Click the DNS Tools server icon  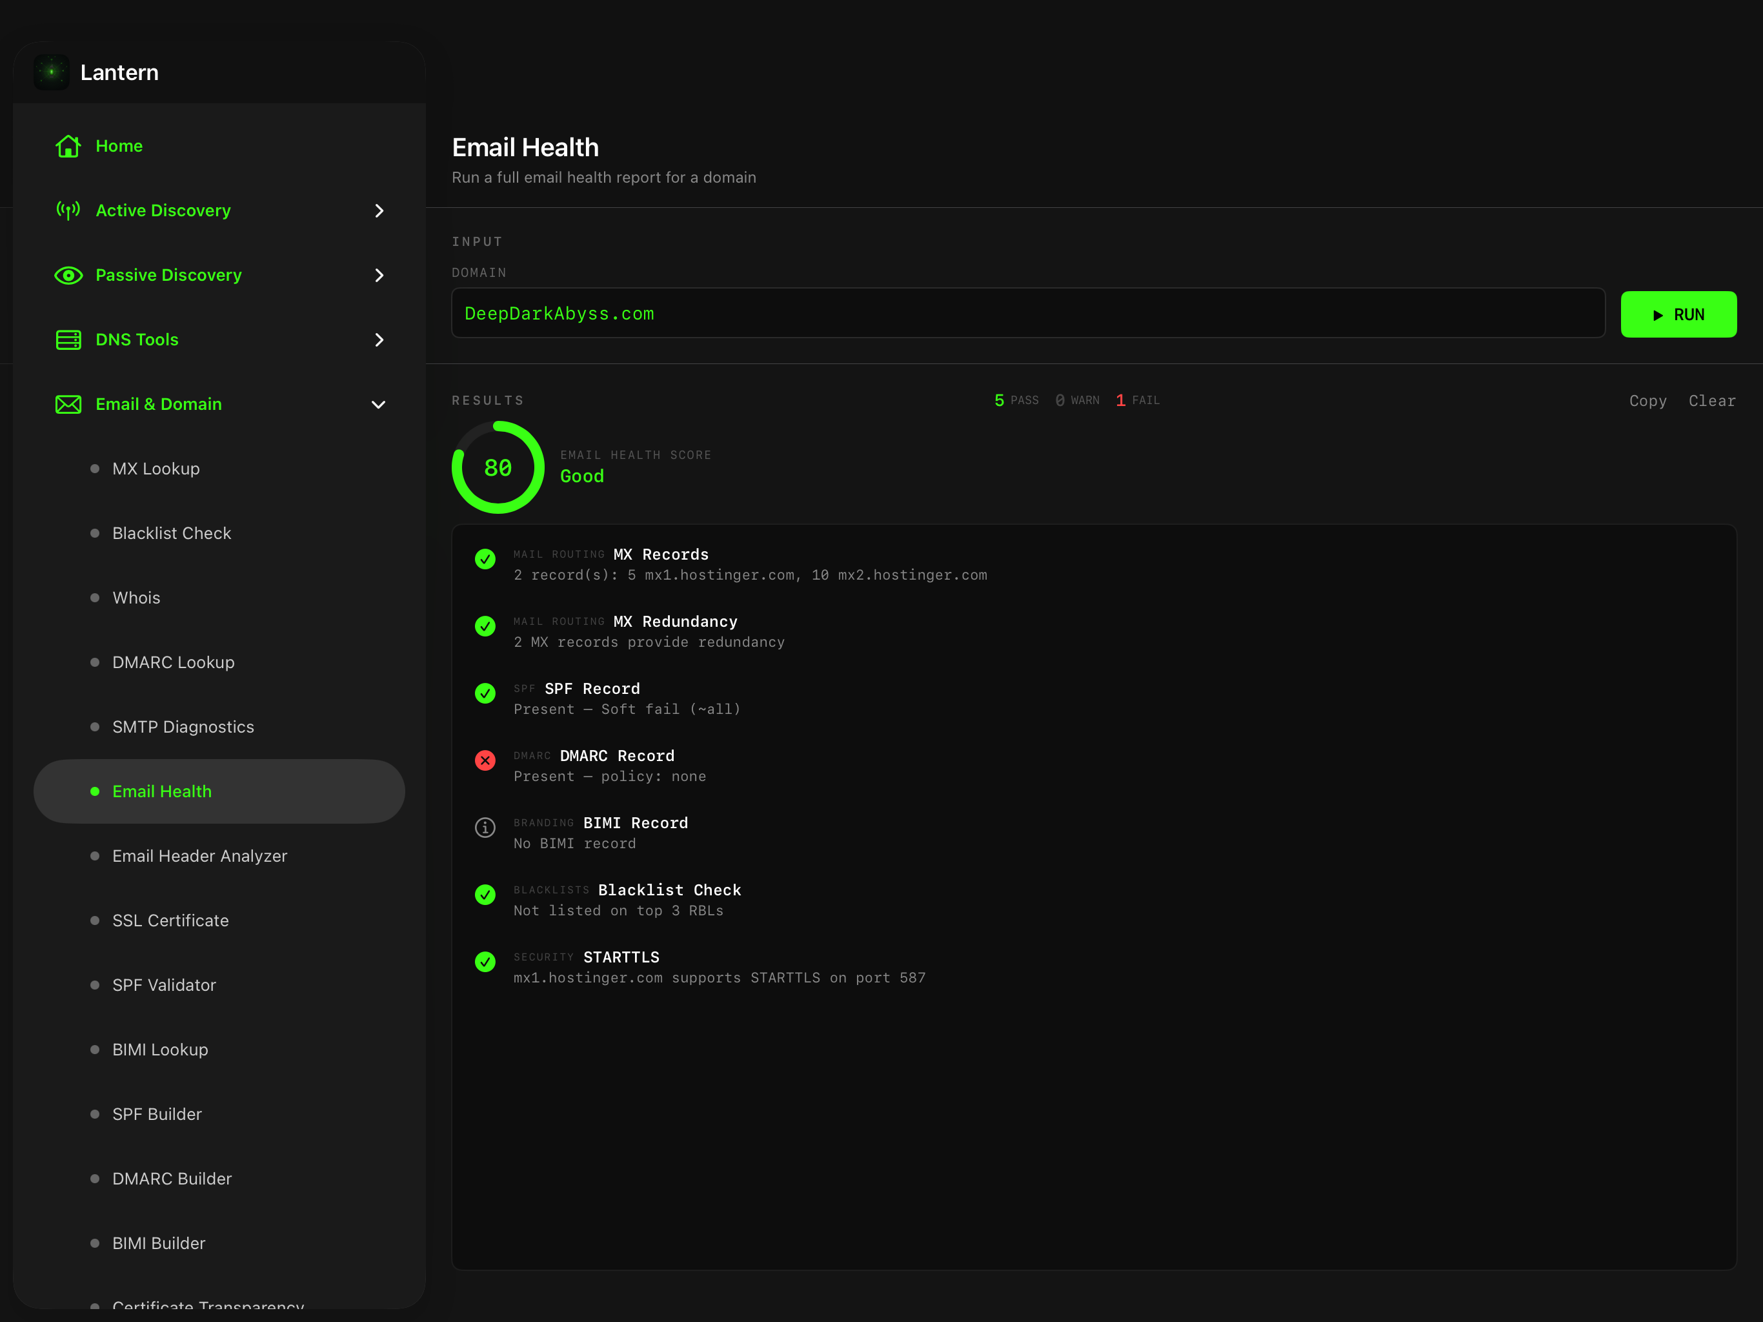click(68, 340)
